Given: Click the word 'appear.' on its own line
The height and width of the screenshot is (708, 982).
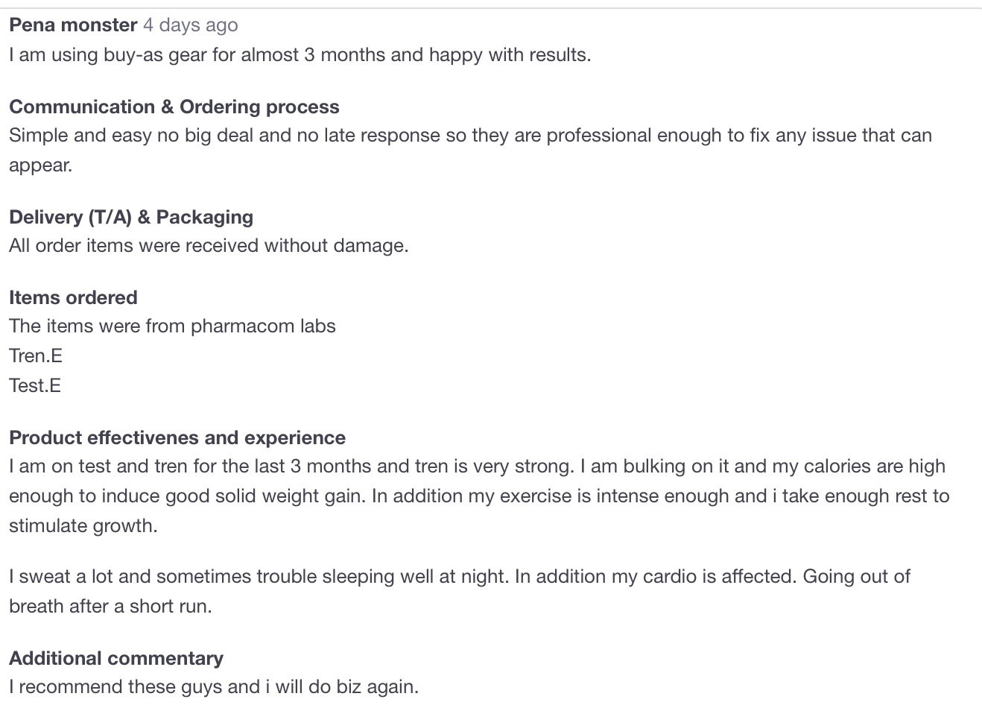Looking at the screenshot, I should tap(41, 165).
